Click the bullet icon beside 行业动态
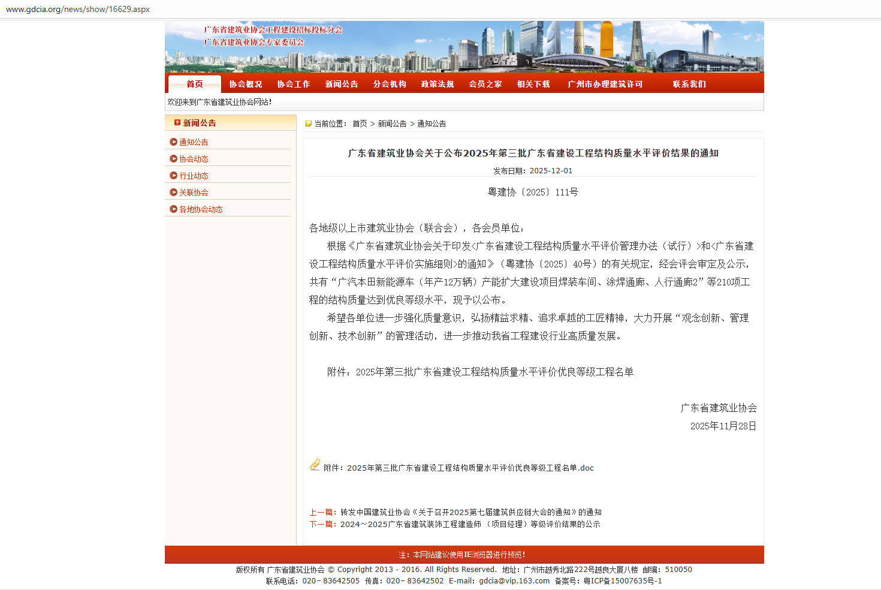This screenshot has width=881, height=590. pos(173,176)
